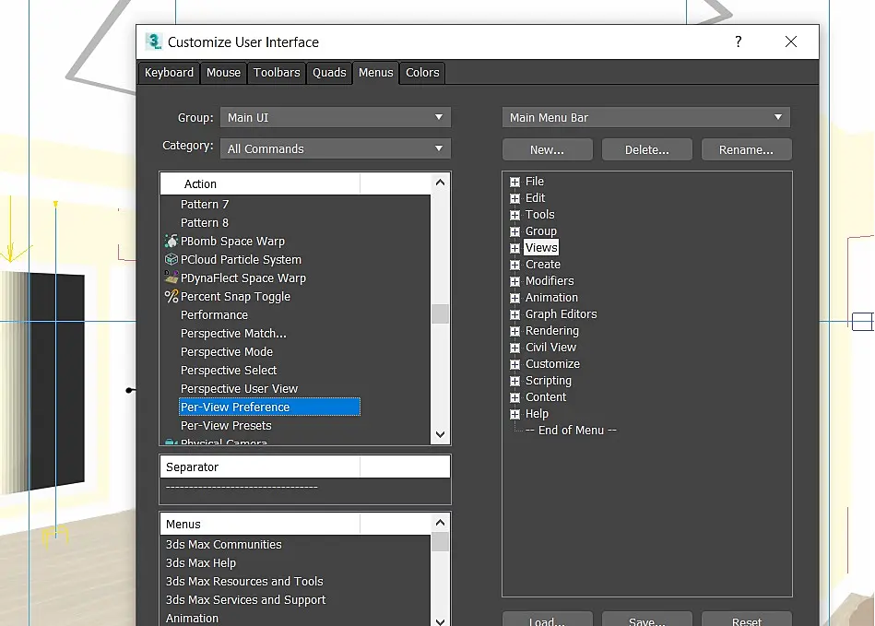Select 3ds Max Help menu entry
875x626 pixels.
[201, 562]
